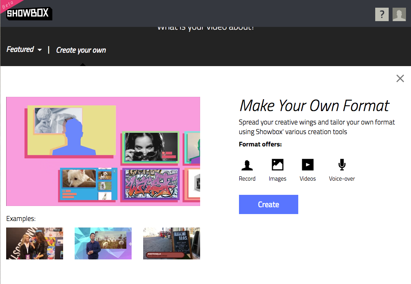Click the Images picture icon
This screenshot has height=284, width=411.
[277, 165]
